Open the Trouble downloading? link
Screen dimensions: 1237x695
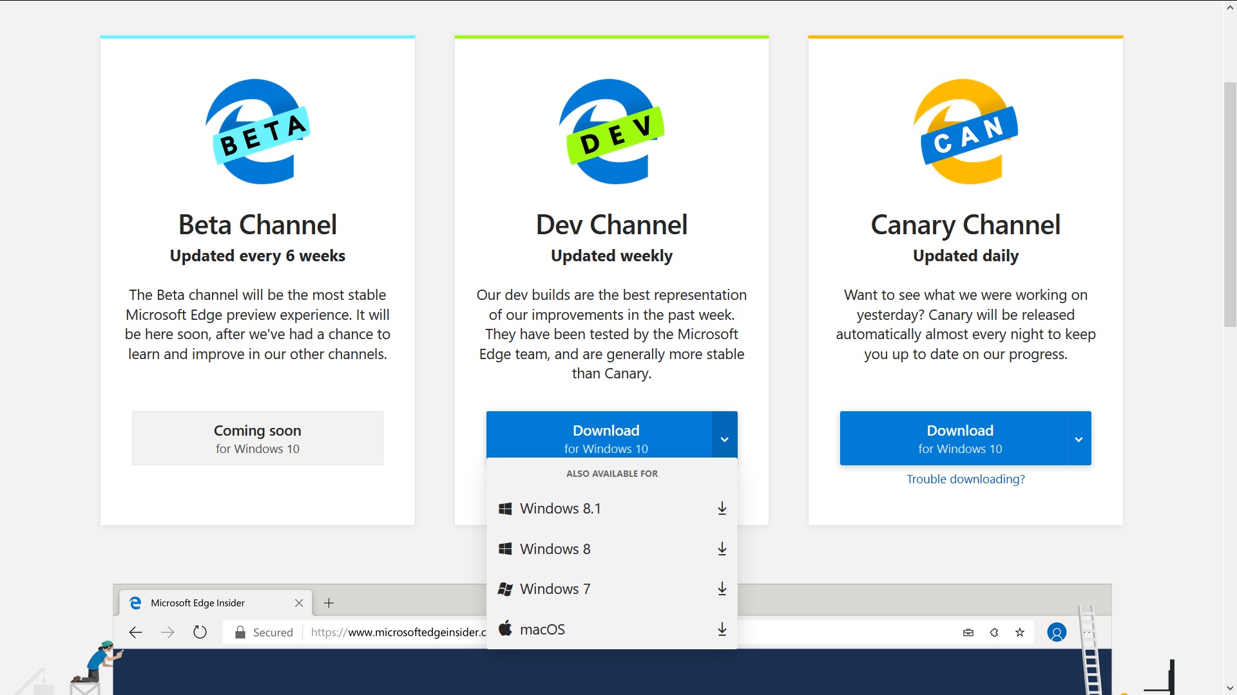pyautogui.click(x=965, y=479)
